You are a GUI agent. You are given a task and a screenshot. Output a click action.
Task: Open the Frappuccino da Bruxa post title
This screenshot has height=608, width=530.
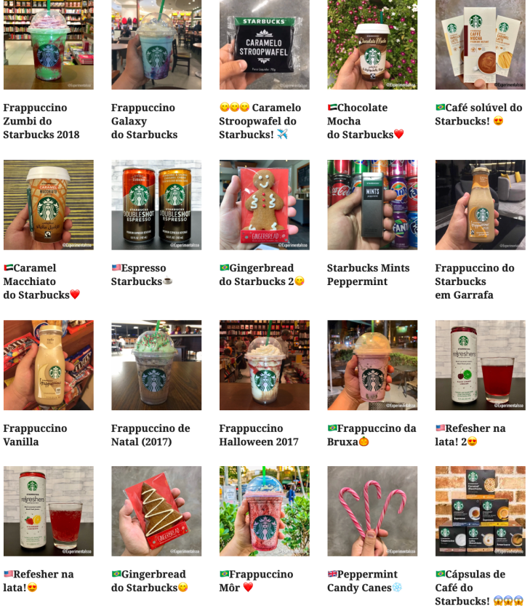pyautogui.click(x=372, y=435)
